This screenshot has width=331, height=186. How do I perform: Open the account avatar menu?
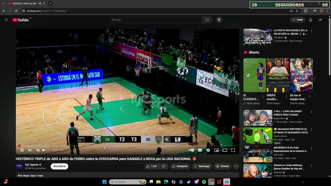320,20
